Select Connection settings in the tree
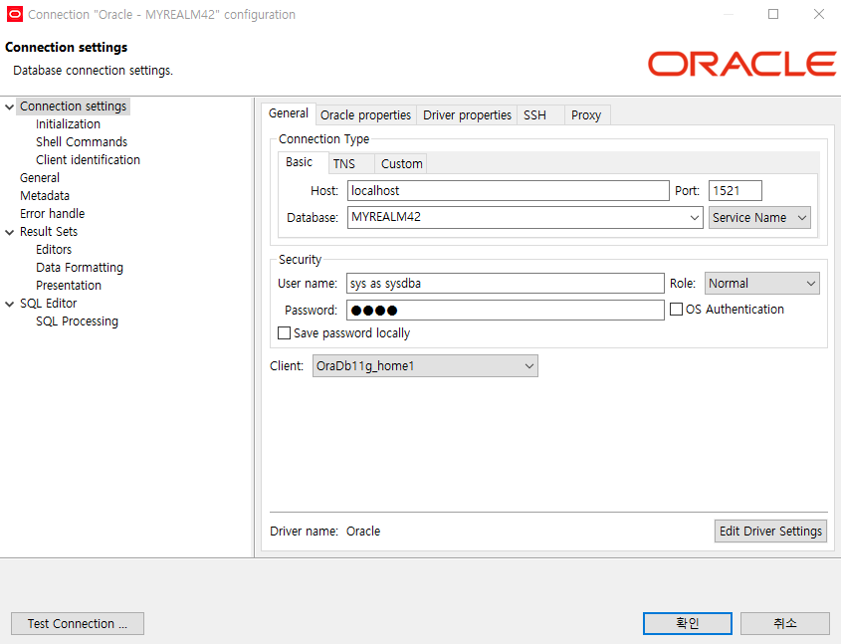The width and height of the screenshot is (841, 644). tap(73, 107)
